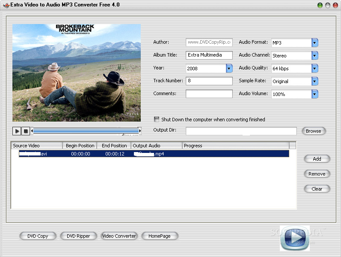Click the blue preview seek bar

tap(86, 131)
